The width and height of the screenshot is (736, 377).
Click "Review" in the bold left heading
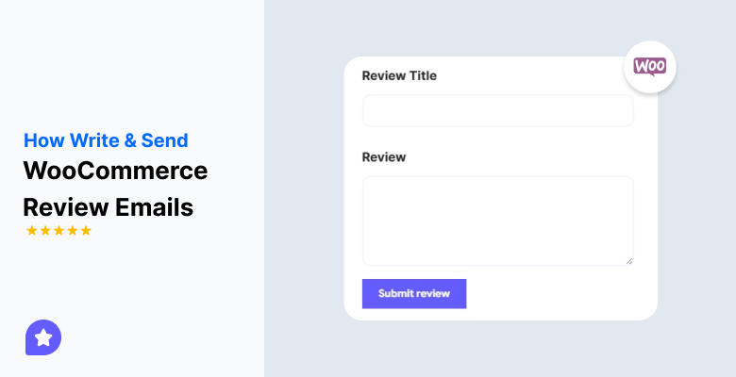(57, 206)
